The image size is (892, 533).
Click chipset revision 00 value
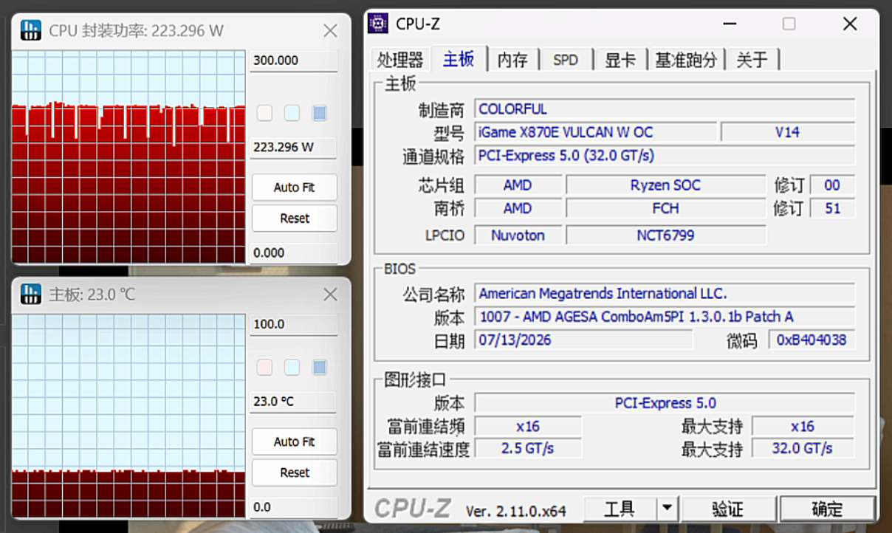(832, 185)
